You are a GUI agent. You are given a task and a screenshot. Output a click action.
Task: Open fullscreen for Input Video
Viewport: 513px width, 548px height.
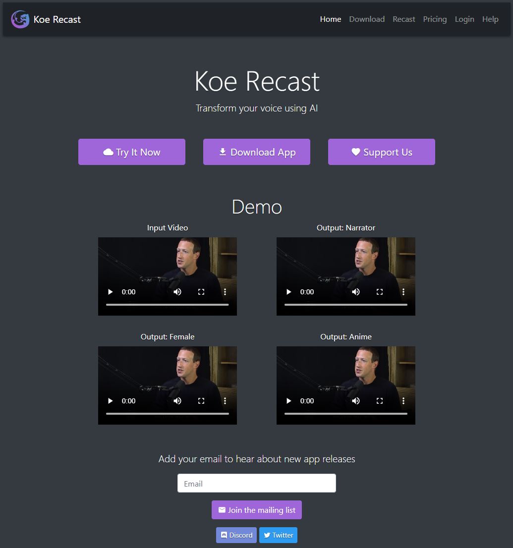(201, 292)
